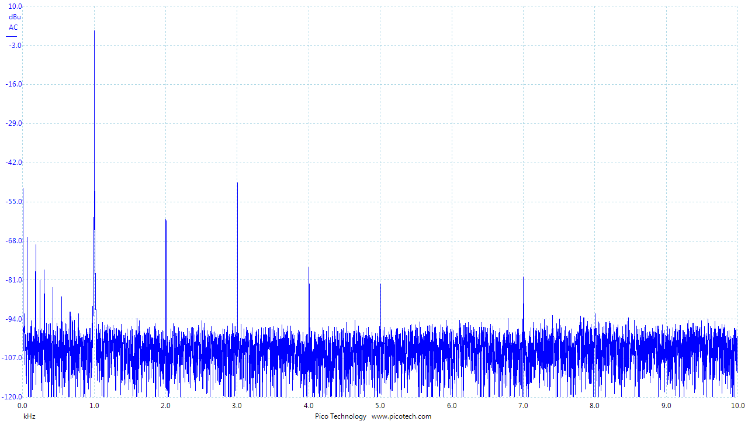Click the 4.0 kHz frequency axis label
The width and height of the screenshot is (748, 421).
click(x=309, y=406)
